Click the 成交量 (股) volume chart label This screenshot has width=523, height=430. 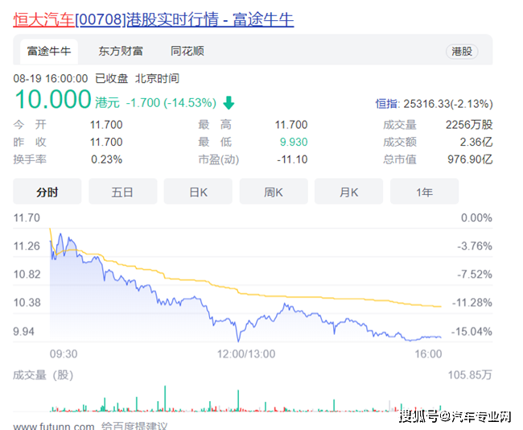tap(43, 375)
